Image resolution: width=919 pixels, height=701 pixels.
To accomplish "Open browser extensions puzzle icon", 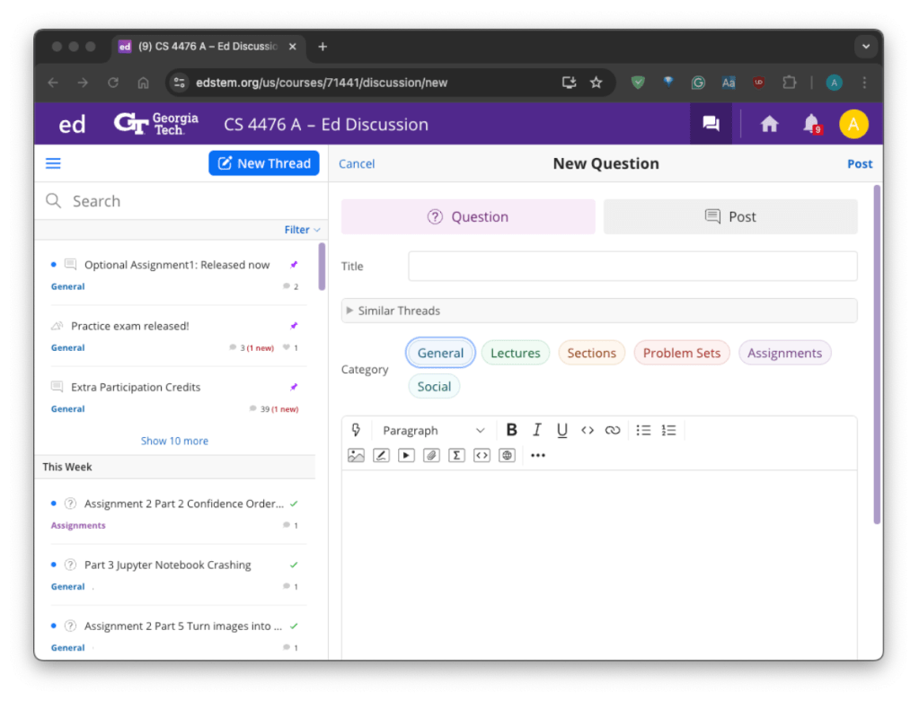I will [x=789, y=83].
